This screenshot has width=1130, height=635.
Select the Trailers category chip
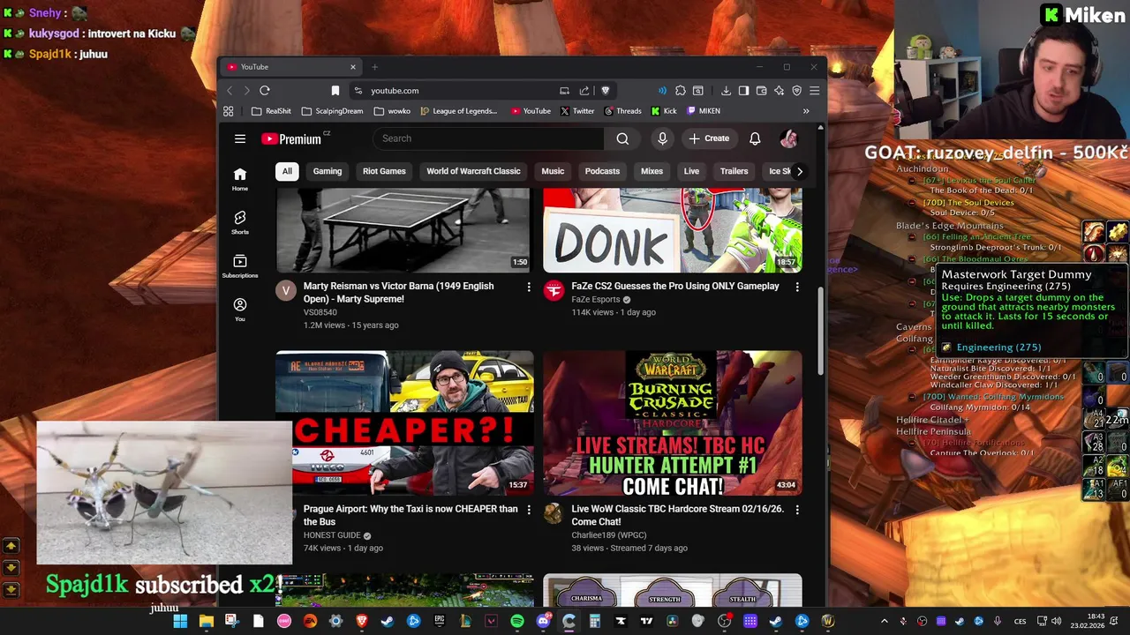pos(734,171)
